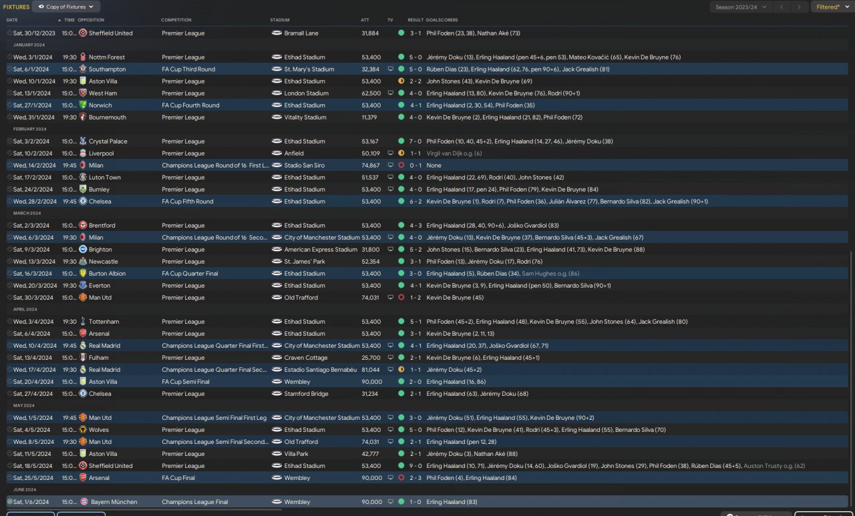Sort by the OPPOSITION column header
Screen dimensions: 855x516
point(91,20)
